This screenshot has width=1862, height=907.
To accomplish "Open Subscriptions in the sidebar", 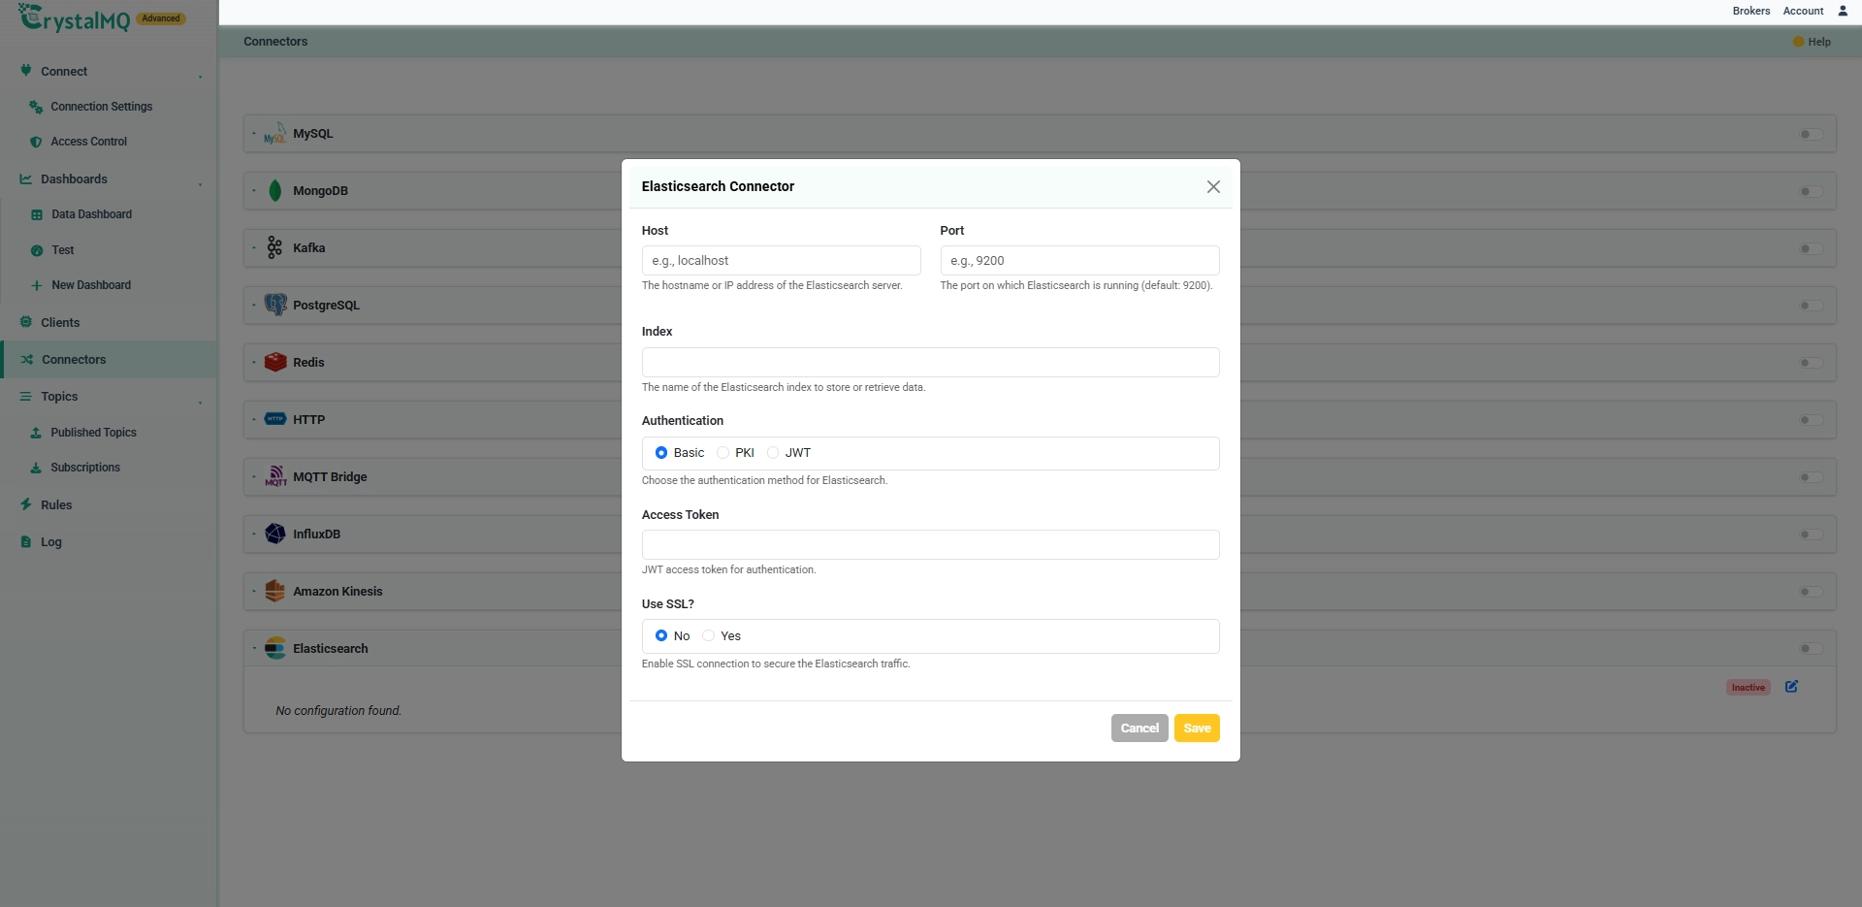I will 85,468.
